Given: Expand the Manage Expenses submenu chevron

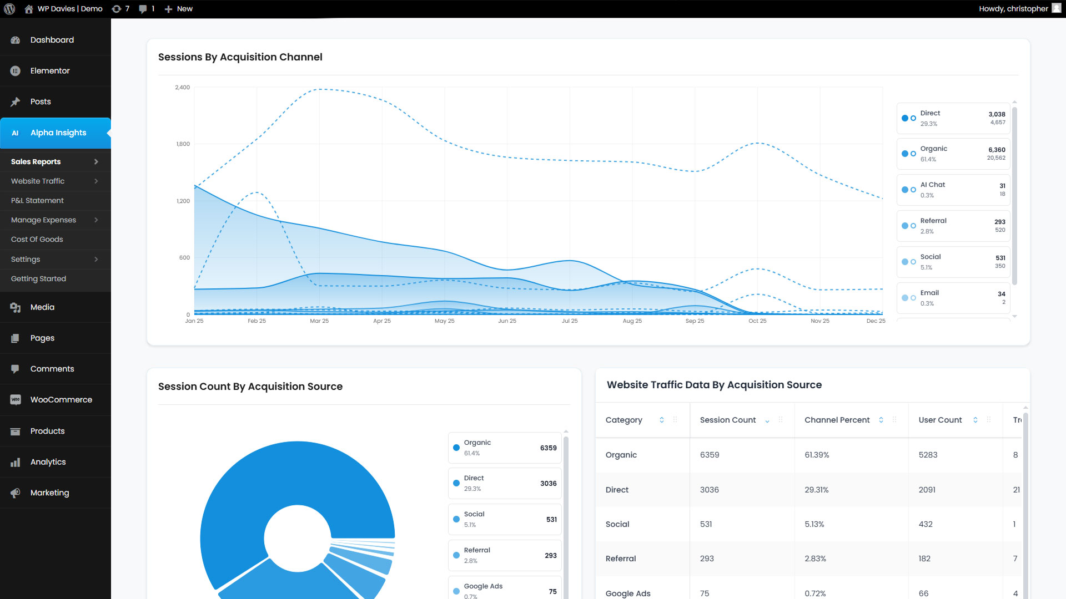Looking at the screenshot, I should pyautogui.click(x=96, y=220).
